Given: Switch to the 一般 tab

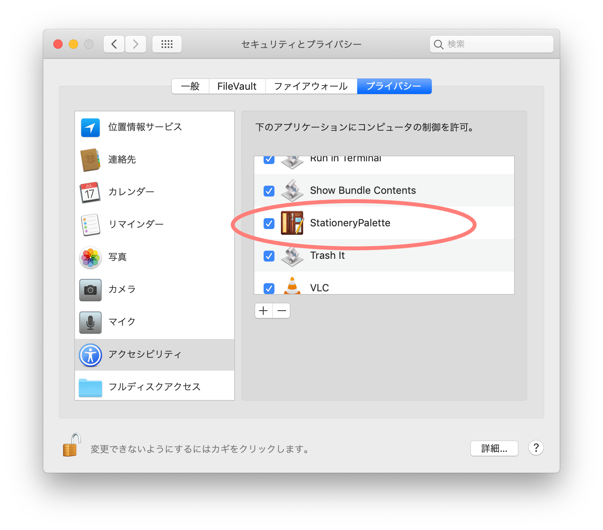Looking at the screenshot, I should coord(190,86).
